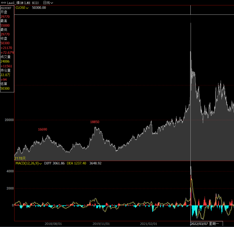This screenshot has width=234, height=227.
Task: Click the 2022/03/07 星期一 crosshair date marker
Action: pos(205,224)
